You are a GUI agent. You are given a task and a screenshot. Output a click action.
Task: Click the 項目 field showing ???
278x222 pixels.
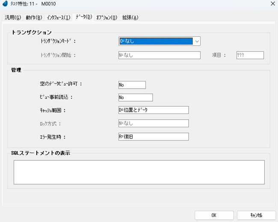pyautogui.click(x=250, y=55)
